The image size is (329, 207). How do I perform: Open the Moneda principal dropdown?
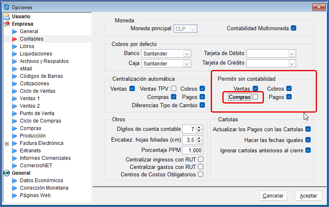click(193, 29)
